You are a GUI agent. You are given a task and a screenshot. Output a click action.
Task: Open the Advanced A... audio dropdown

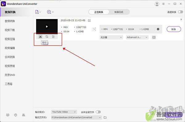tap(137, 37)
